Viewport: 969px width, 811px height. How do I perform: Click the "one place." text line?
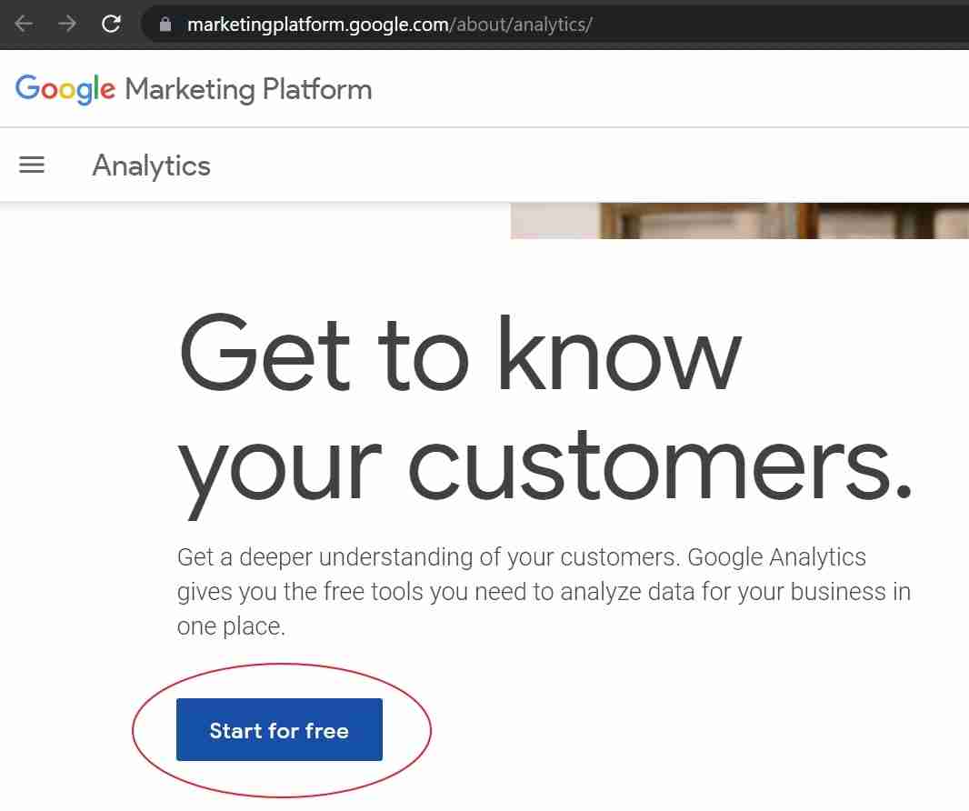coord(231,626)
